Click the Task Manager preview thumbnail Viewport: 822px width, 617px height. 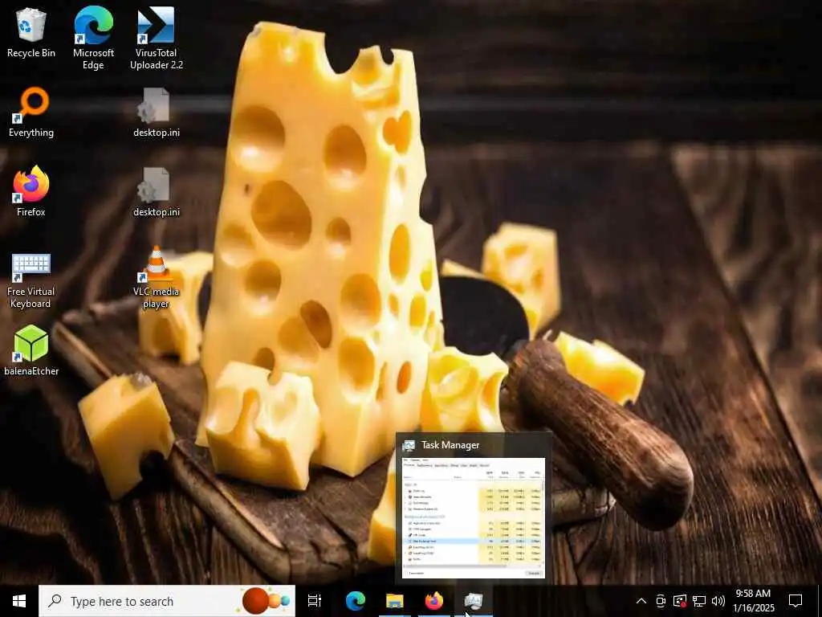point(474,518)
